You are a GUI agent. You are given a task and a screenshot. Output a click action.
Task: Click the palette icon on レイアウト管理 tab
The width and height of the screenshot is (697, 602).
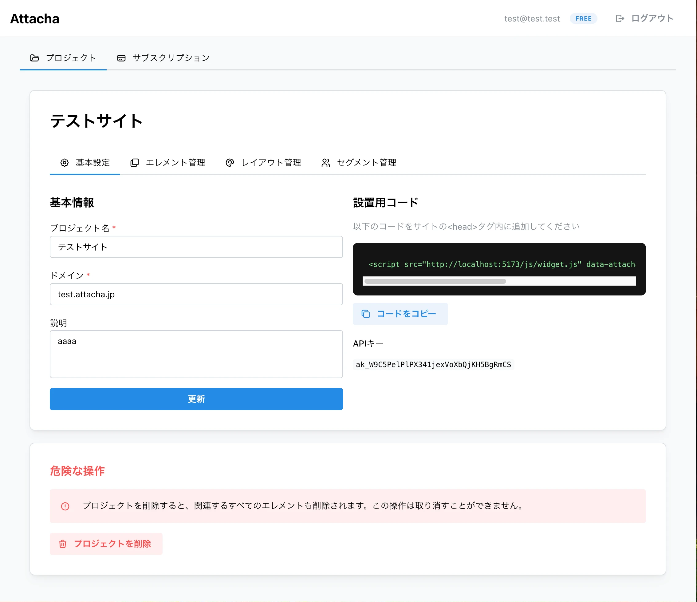[x=230, y=163]
